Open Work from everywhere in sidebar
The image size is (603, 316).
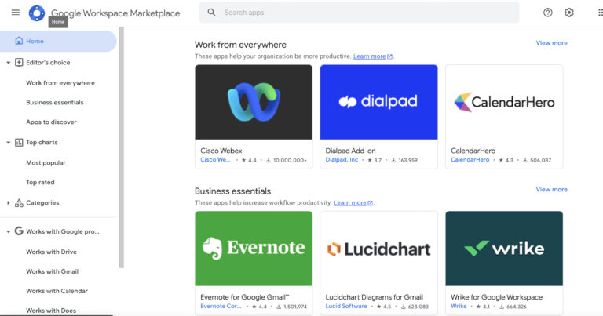[x=60, y=83]
